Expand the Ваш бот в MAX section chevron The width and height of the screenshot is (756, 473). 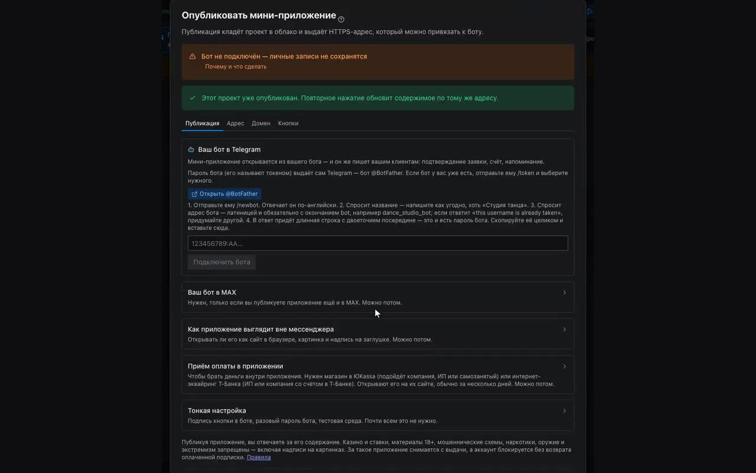565,293
